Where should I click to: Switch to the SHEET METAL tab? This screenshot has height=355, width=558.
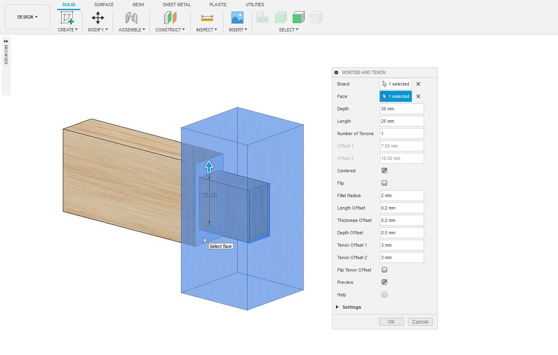pyautogui.click(x=176, y=5)
